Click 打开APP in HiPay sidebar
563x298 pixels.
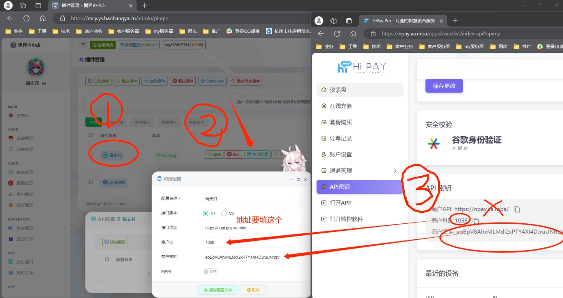point(359,203)
